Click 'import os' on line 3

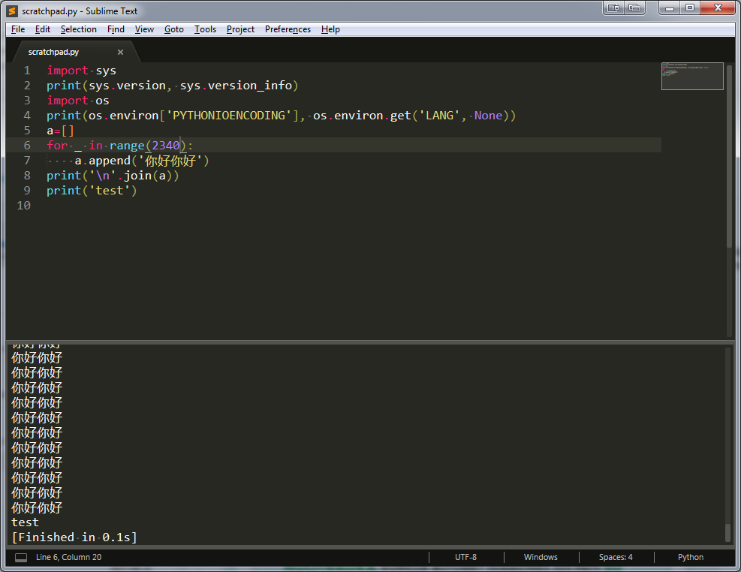78,101
